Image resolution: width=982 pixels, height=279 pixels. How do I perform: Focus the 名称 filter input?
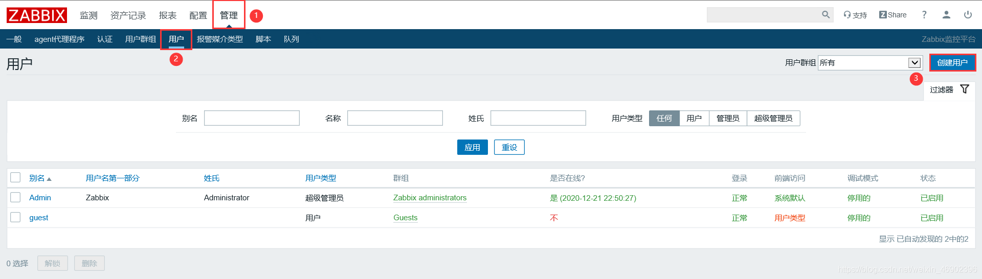(x=395, y=118)
